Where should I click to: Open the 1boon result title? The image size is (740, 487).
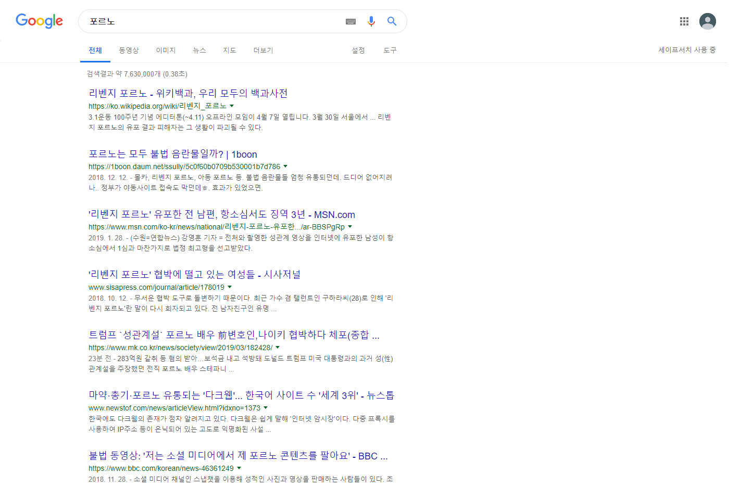pos(173,154)
